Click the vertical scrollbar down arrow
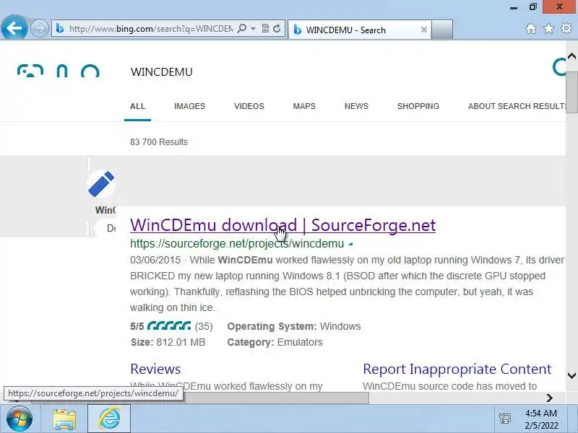 pyautogui.click(x=571, y=375)
